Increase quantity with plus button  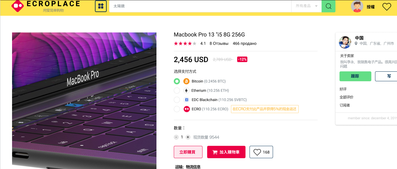pos(188,137)
